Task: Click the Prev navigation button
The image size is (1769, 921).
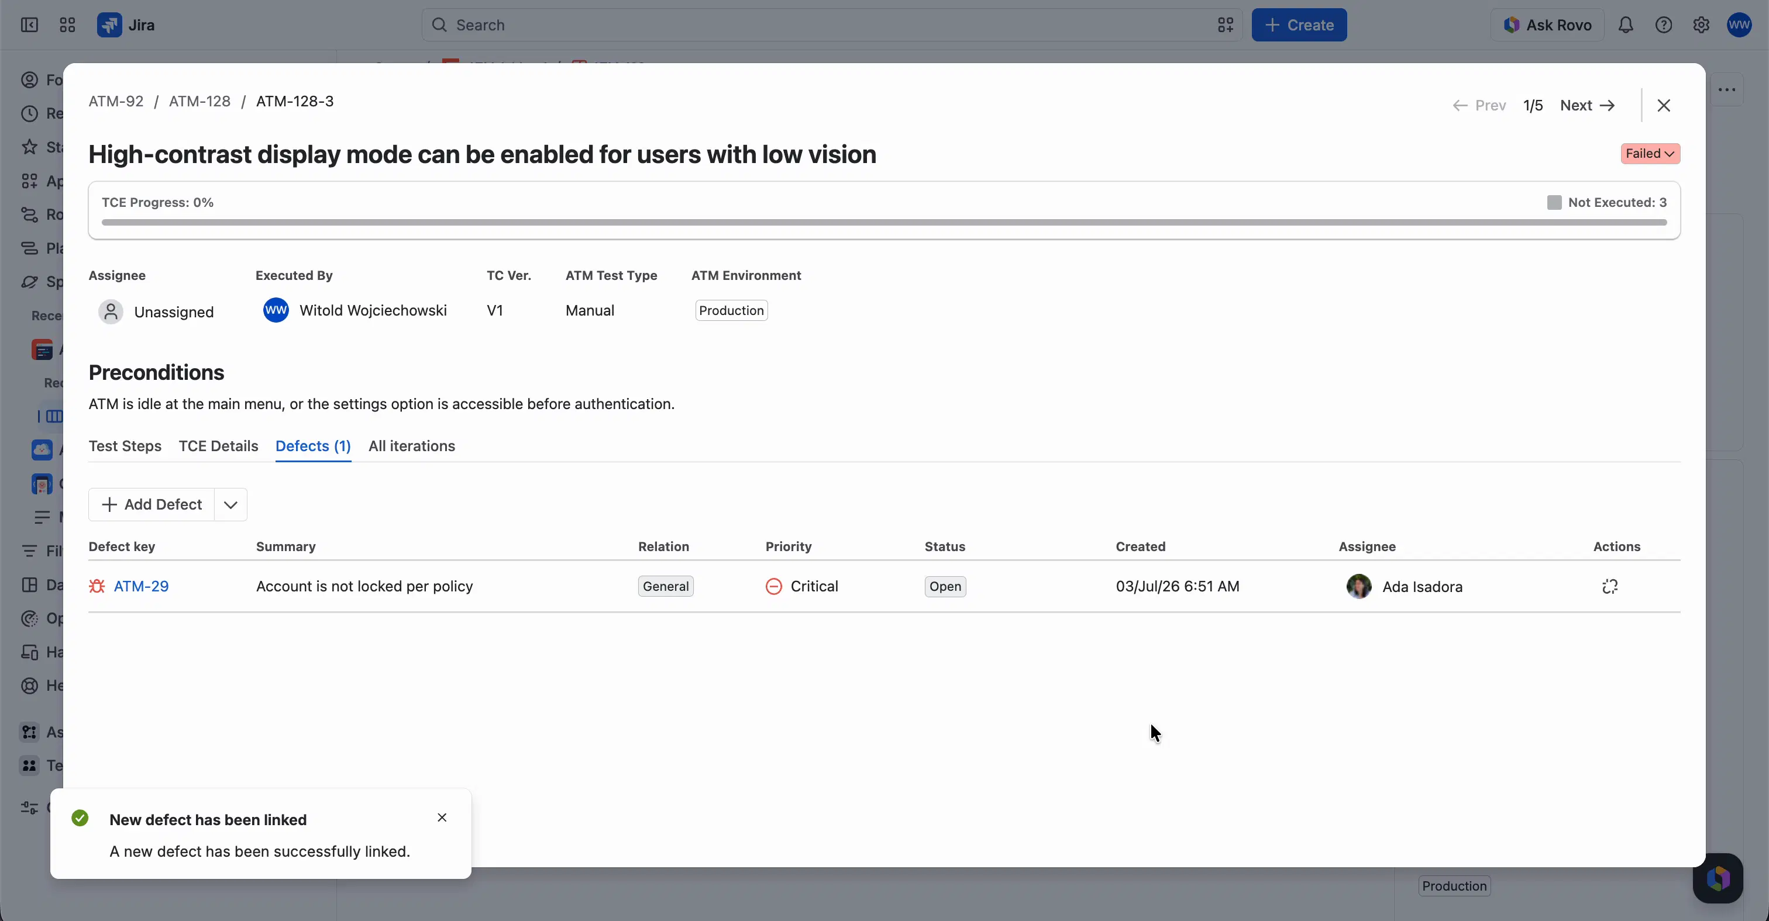Action: [x=1479, y=106]
